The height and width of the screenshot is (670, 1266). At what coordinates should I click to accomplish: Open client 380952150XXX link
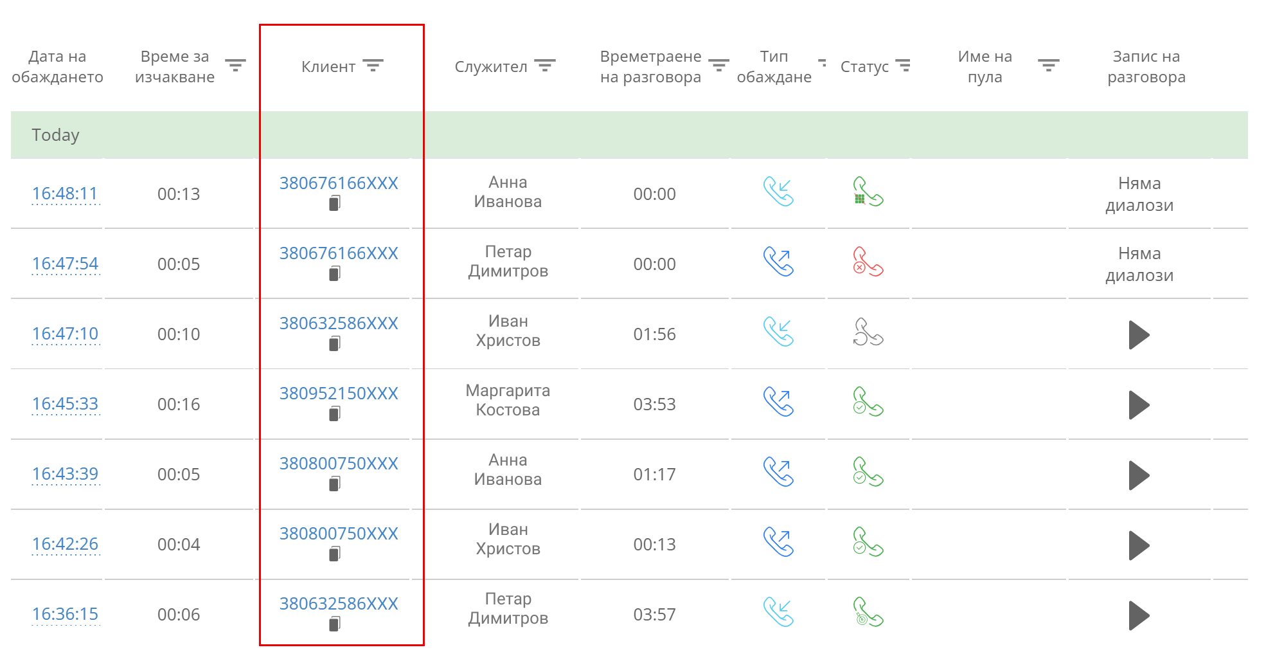[x=339, y=394]
